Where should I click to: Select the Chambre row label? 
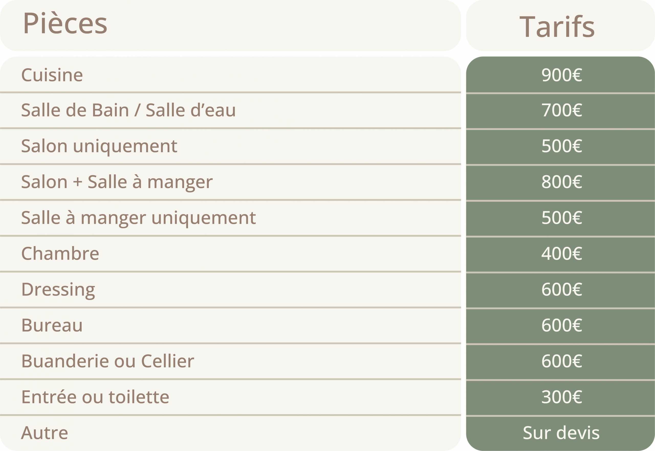60,254
